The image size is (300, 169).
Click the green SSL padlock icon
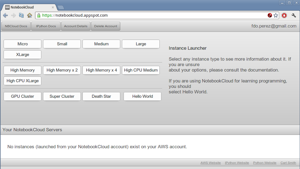click(x=39, y=15)
